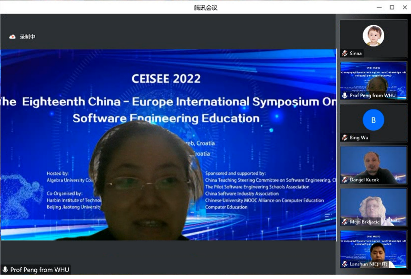Click the cloud recording indicator icon

pyautogui.click(x=12, y=37)
